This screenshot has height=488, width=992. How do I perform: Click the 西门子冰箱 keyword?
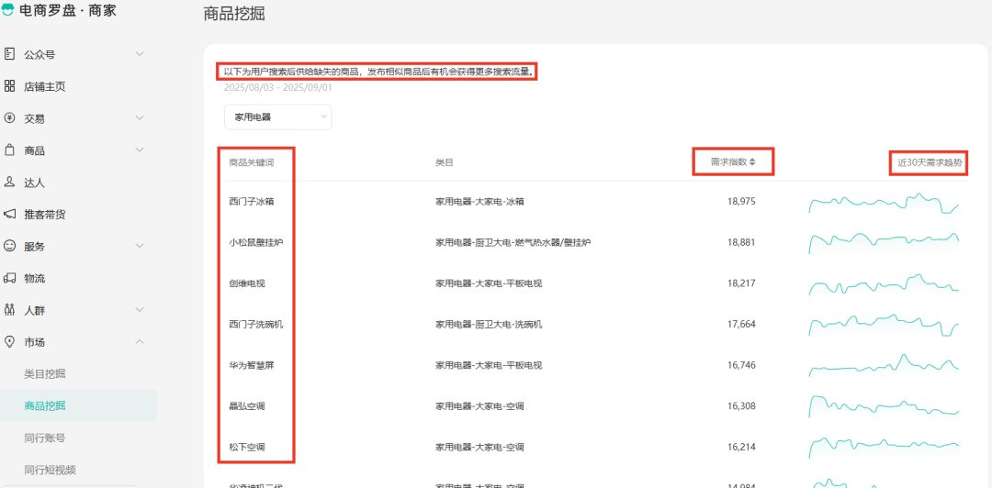251,201
